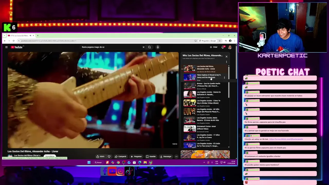This screenshot has height=185, width=329.
Task: Open more actions menu under video
Action: 176,156
